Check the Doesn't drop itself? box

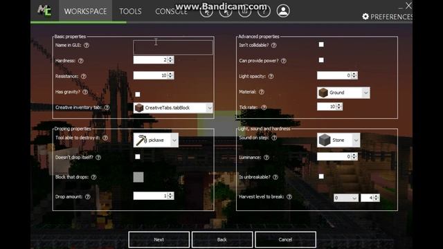pos(138,157)
